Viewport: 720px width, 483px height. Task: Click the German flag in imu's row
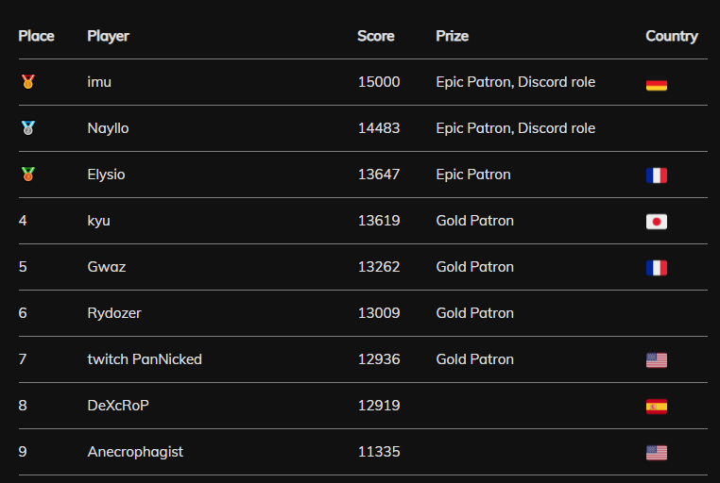657,85
